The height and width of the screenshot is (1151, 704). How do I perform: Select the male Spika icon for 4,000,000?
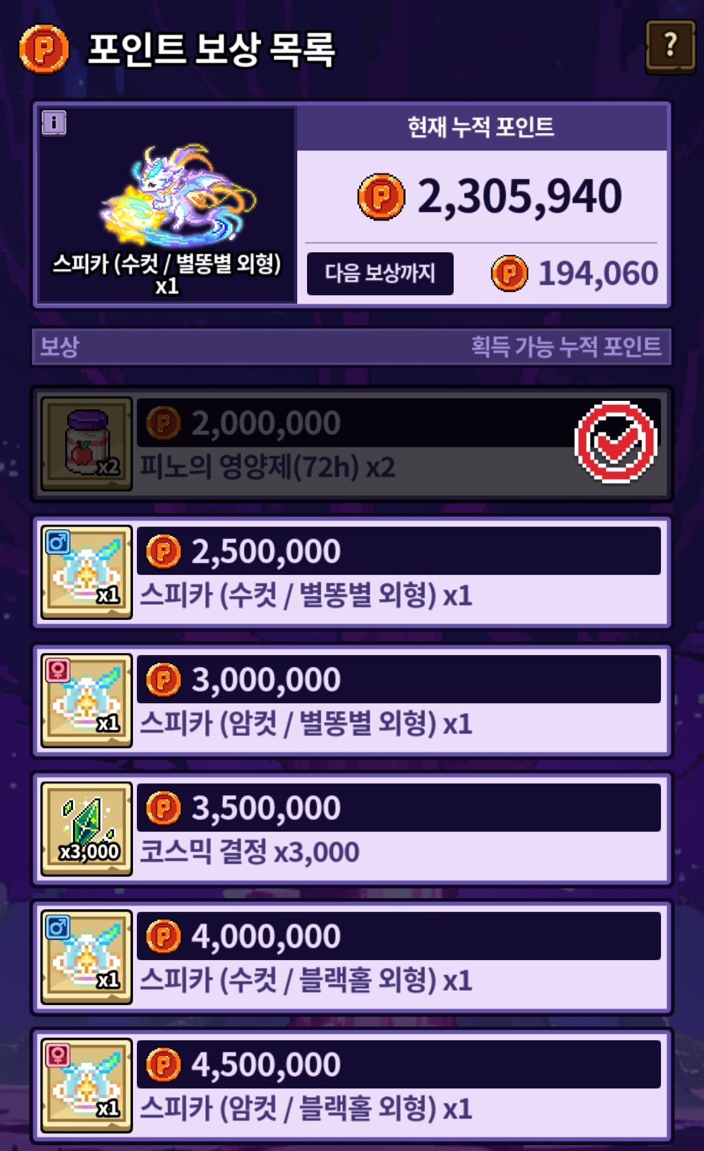click(x=87, y=957)
